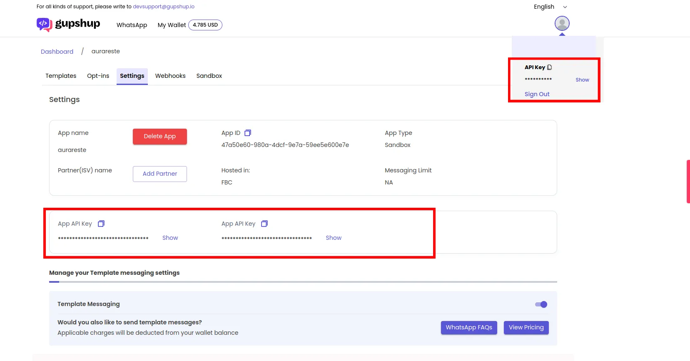Copy the App ID value
Image resolution: width=690 pixels, height=361 pixels.
(248, 133)
